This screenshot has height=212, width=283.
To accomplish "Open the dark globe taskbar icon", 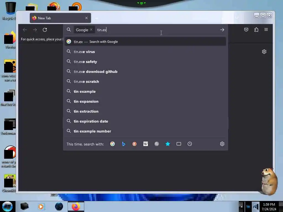I will (59, 206).
